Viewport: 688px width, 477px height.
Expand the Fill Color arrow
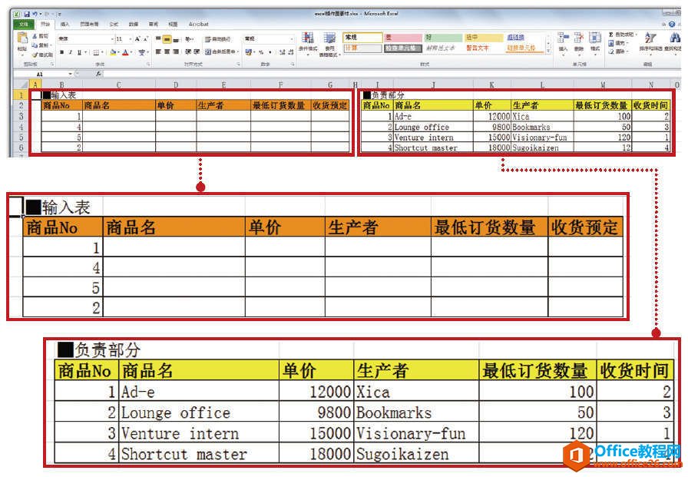point(118,52)
